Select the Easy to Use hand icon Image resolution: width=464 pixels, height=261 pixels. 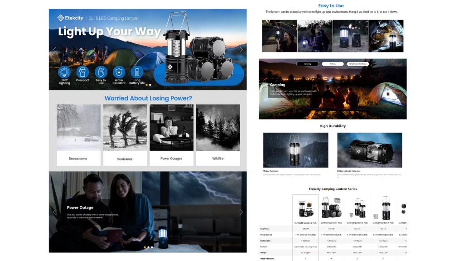[101, 72]
